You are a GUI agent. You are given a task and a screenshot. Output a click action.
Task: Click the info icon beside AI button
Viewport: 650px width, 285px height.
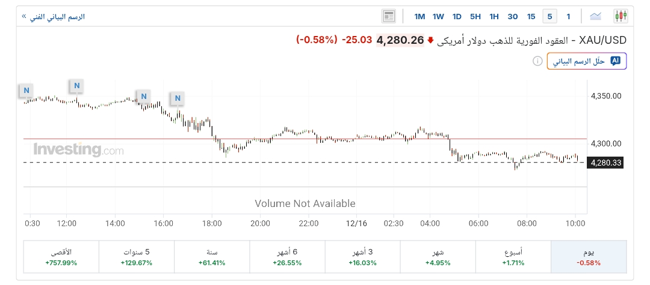pyautogui.click(x=537, y=61)
